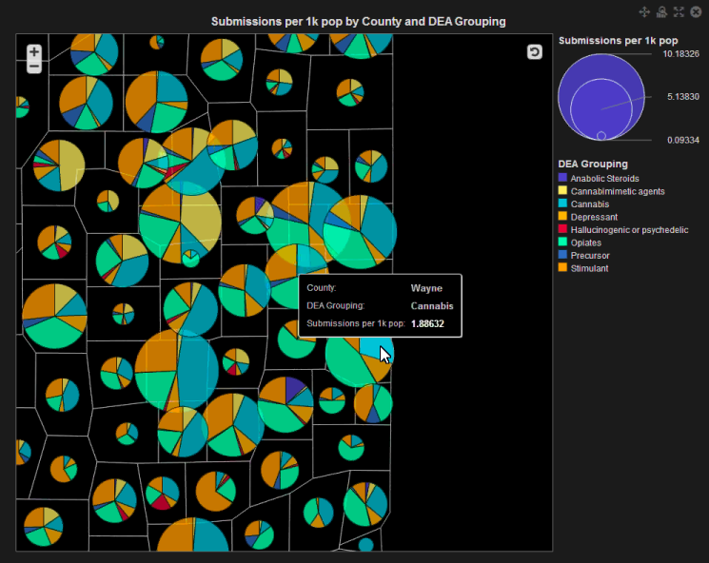Click the chart title Submissions per 1k pop by County
The width and height of the screenshot is (709, 563).
coord(358,21)
